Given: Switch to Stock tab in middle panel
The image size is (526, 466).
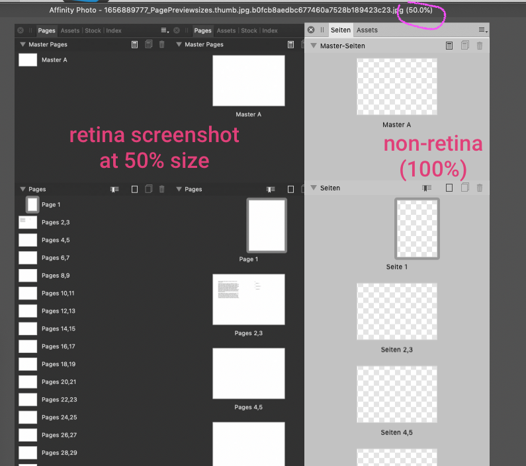Looking at the screenshot, I should tap(249, 30).
